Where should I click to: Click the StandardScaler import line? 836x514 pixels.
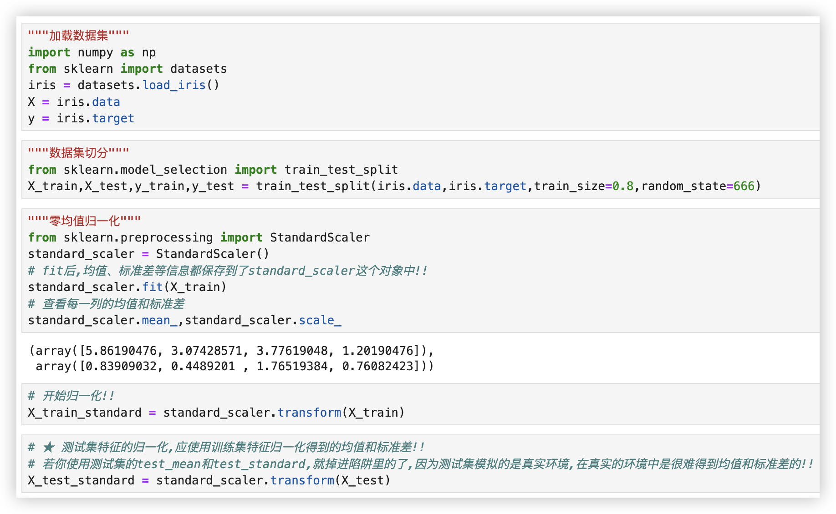tap(199, 237)
